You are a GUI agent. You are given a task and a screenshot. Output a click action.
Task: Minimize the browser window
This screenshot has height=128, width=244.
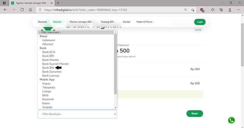[222, 3]
